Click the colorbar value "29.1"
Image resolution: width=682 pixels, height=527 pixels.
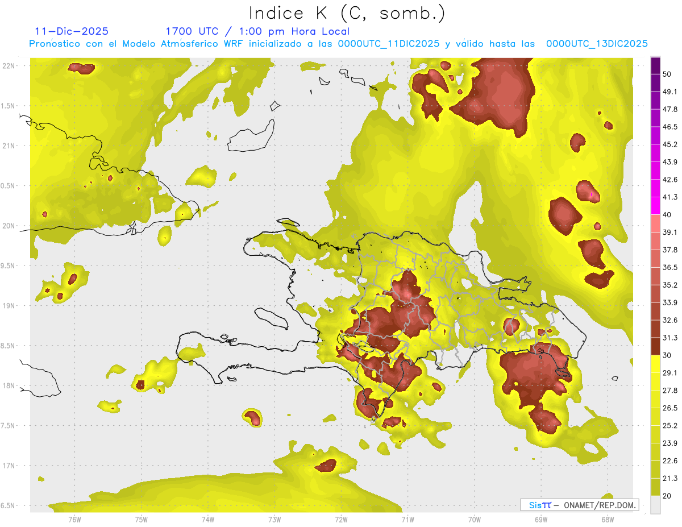click(x=670, y=373)
